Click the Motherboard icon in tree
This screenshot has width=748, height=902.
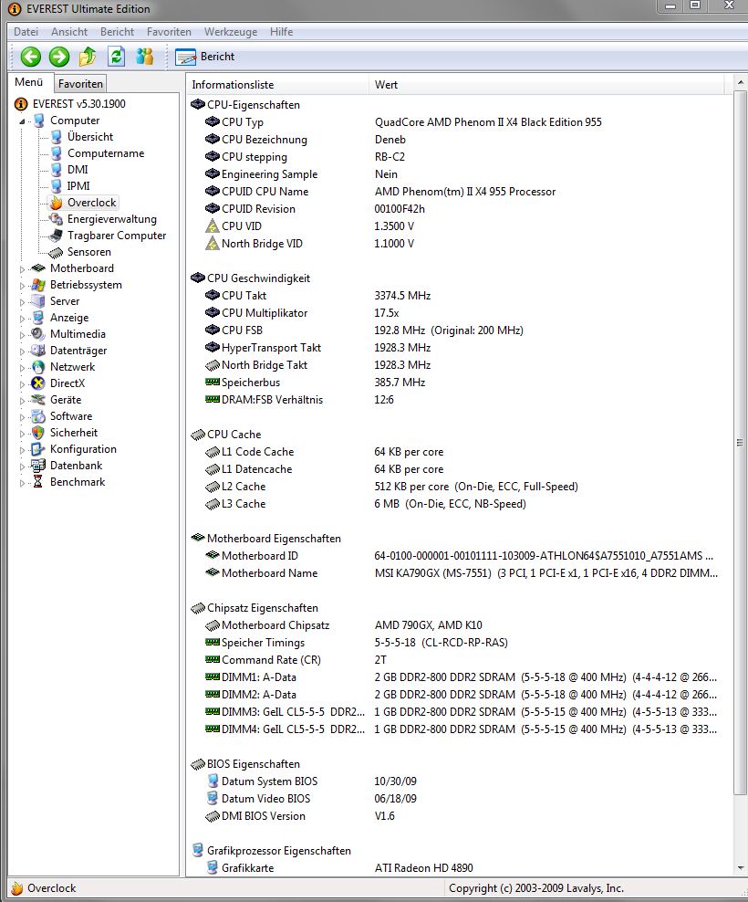38,268
